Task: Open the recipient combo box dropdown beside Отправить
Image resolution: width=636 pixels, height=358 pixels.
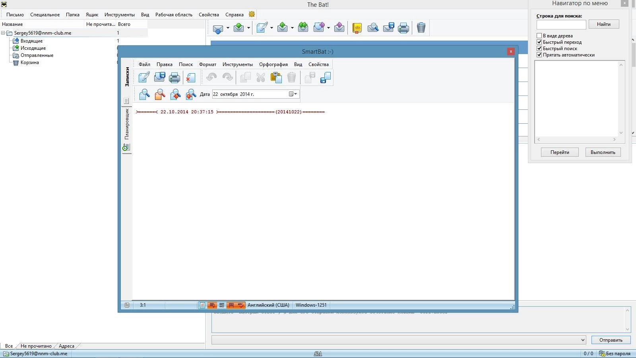Action: coord(583,340)
